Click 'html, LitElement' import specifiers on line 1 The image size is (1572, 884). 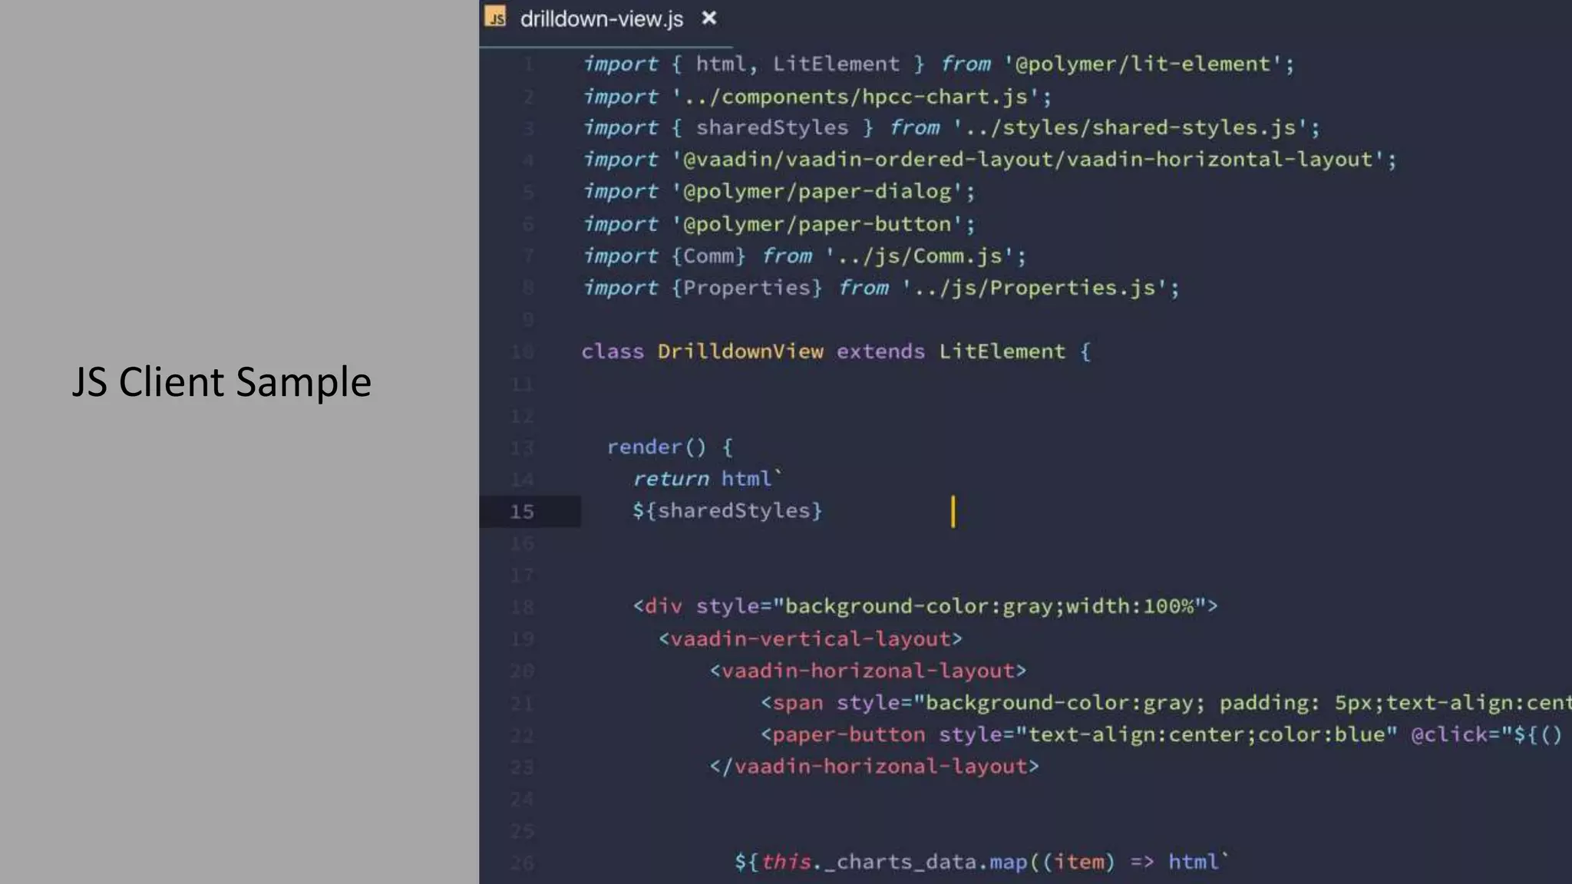pyautogui.click(x=798, y=64)
